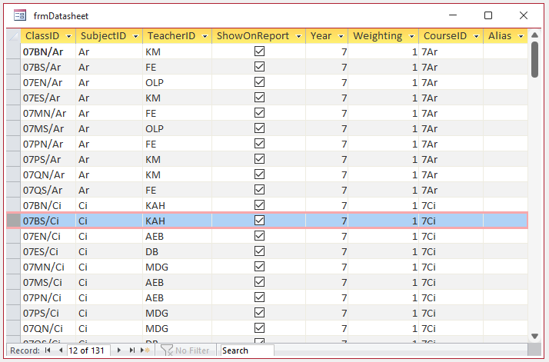Uncheck ShowOnReport for 07BN/Ar

click(259, 51)
